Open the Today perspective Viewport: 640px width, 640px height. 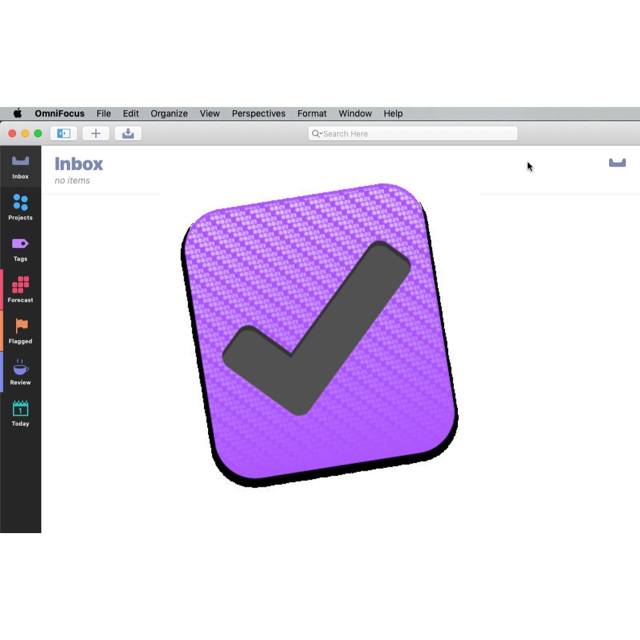click(x=21, y=413)
